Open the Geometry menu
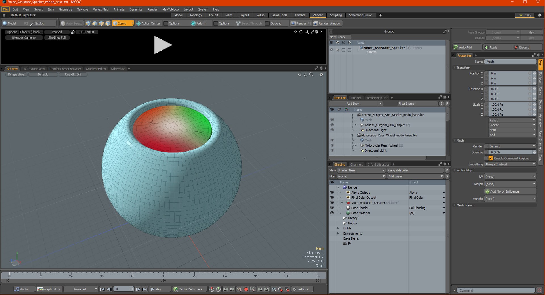This screenshot has width=545, height=295. click(65, 9)
